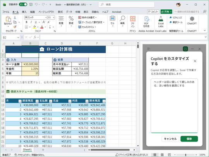Screen dimensions: 209x157
Task: Switch to Page Layout view icon in status bar
Action: click(162, 155)
